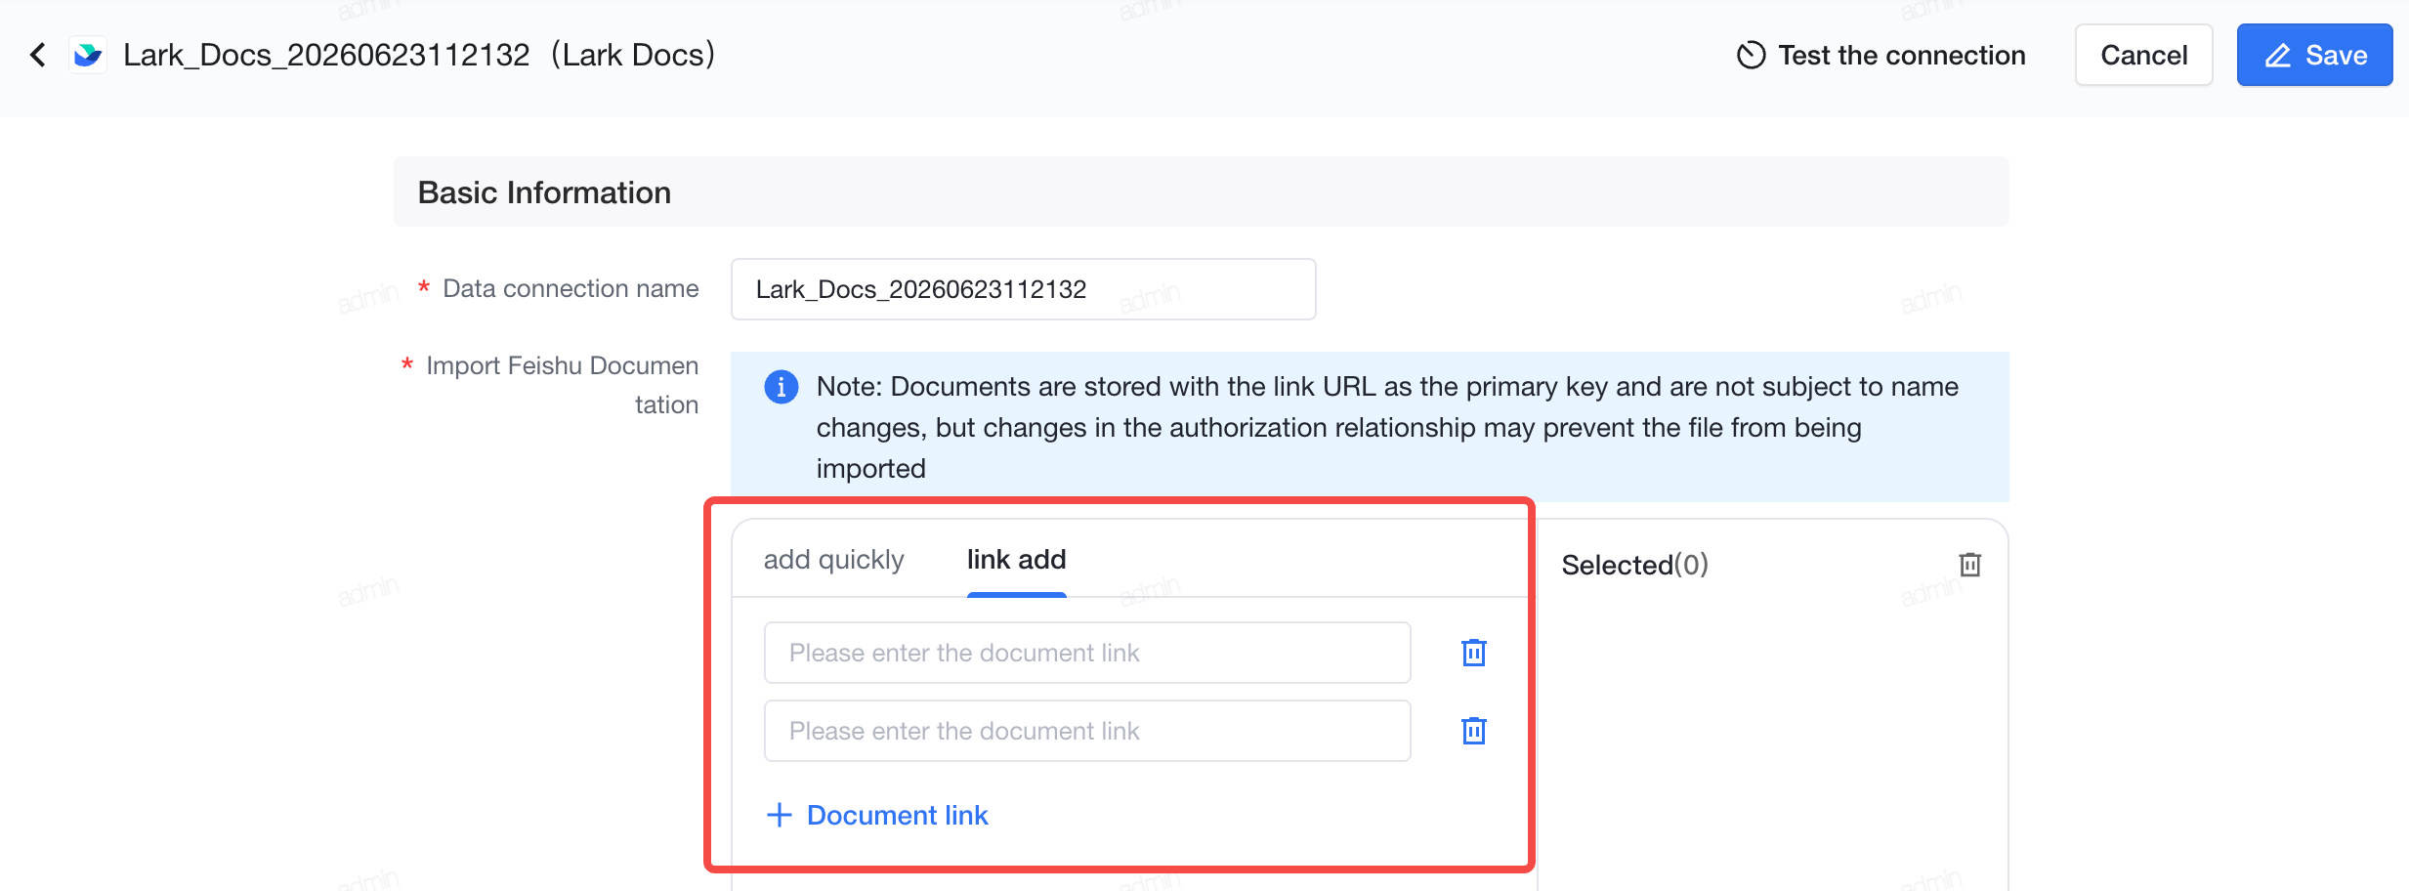
Task: Delete the second document link row
Action: (1473, 731)
